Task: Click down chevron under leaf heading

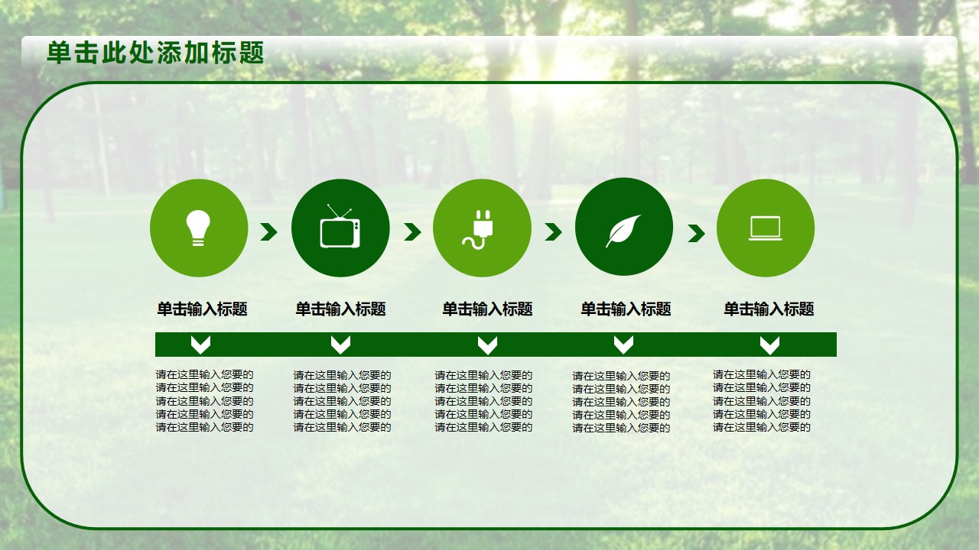Action: [623, 345]
